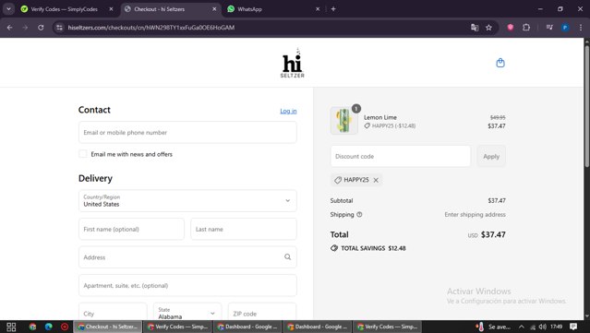The image size is (590, 333).
Task: Open a new browser tab
Action: 333,9
